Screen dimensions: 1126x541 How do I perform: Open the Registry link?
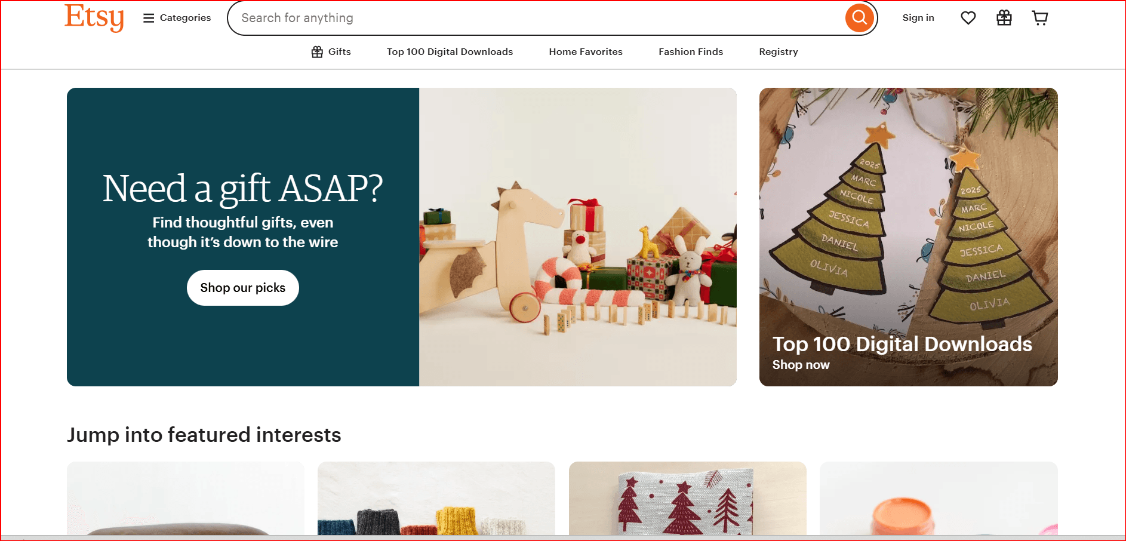(779, 52)
